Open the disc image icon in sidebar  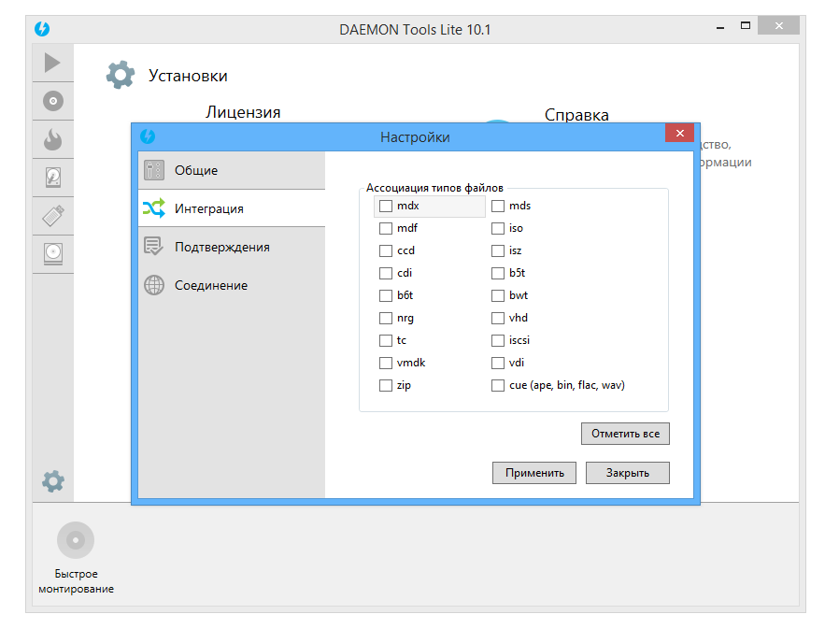click(53, 101)
